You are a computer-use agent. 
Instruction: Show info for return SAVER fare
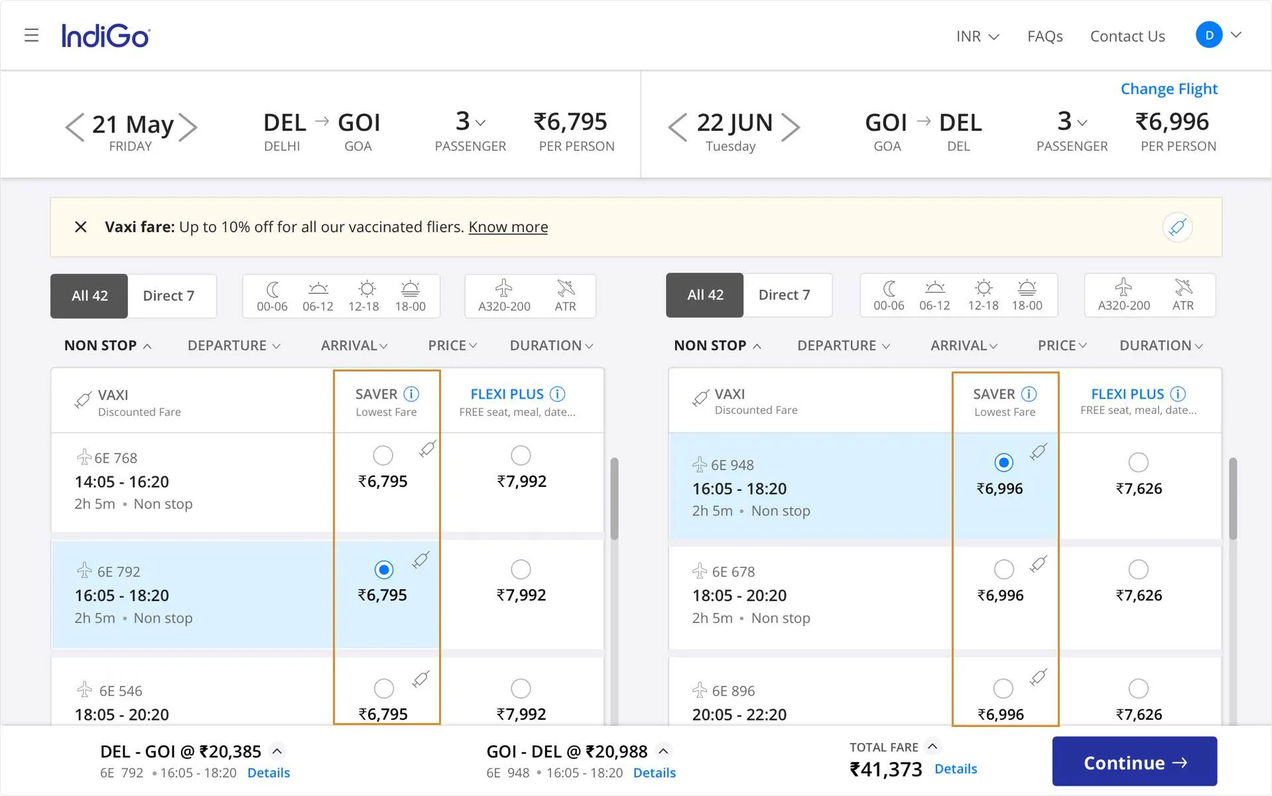pos(1029,394)
